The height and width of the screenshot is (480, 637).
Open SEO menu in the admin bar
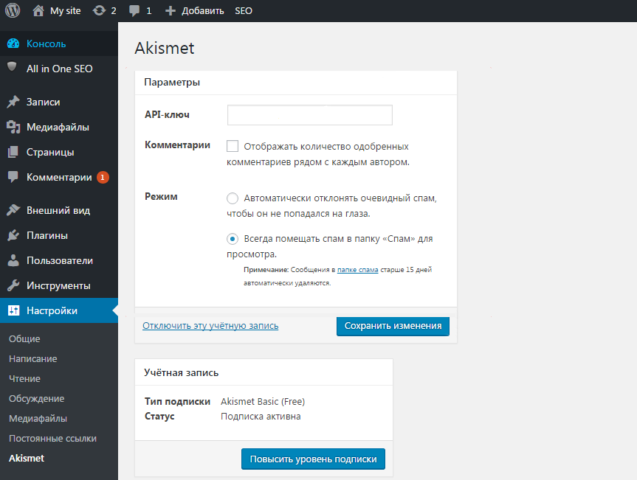pyautogui.click(x=243, y=11)
